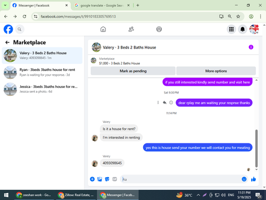Click the back arrow beside Marketplace

[7, 42]
